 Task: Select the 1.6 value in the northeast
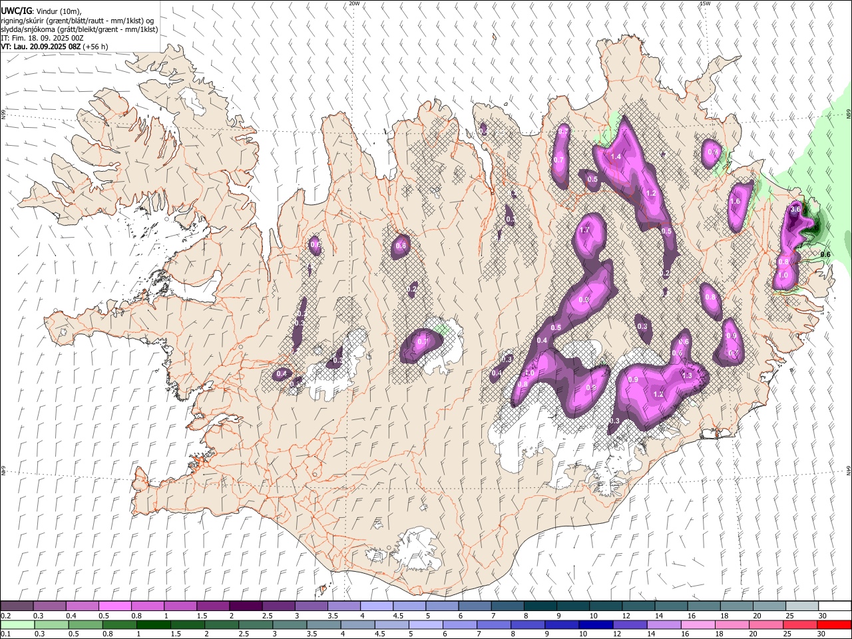click(x=735, y=202)
